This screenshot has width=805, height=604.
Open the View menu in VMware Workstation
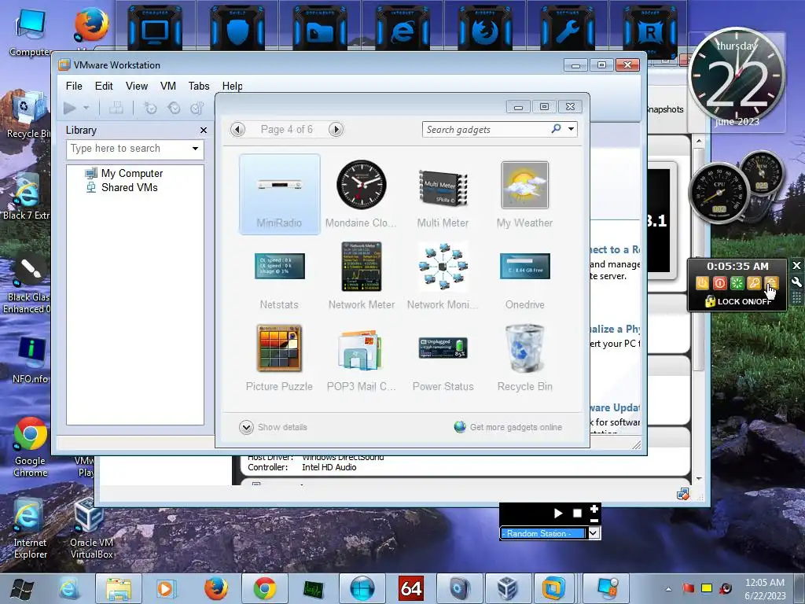click(x=137, y=86)
